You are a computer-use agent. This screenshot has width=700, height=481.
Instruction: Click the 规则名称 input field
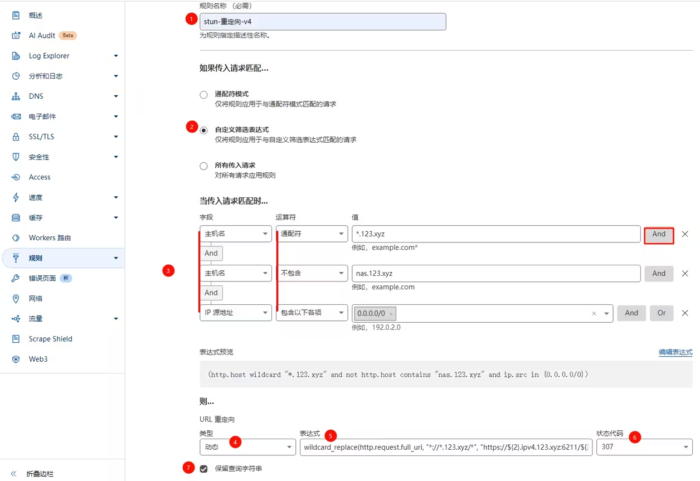coord(323,22)
